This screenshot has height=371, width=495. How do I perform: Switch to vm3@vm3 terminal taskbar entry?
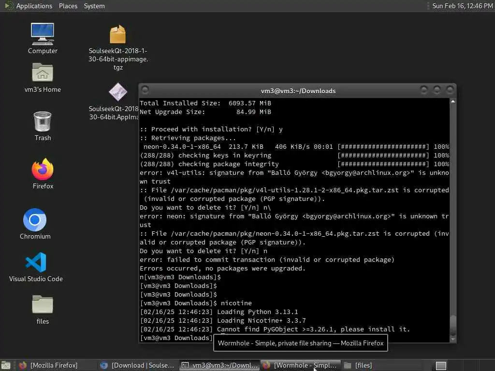pos(219,365)
